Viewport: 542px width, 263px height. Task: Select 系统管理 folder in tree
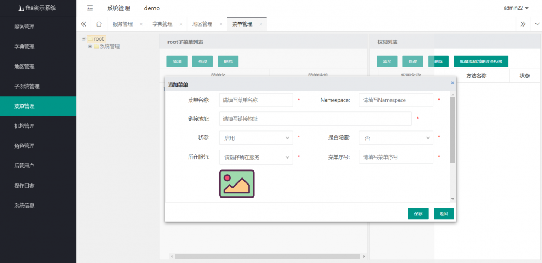107,46
